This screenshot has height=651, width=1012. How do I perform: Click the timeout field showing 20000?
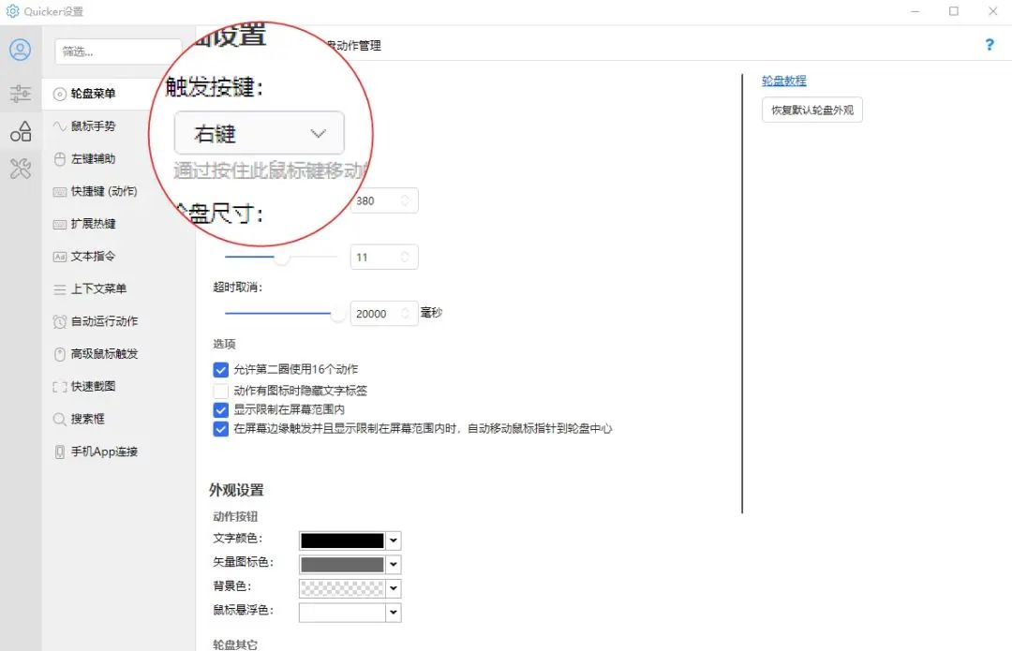(384, 314)
